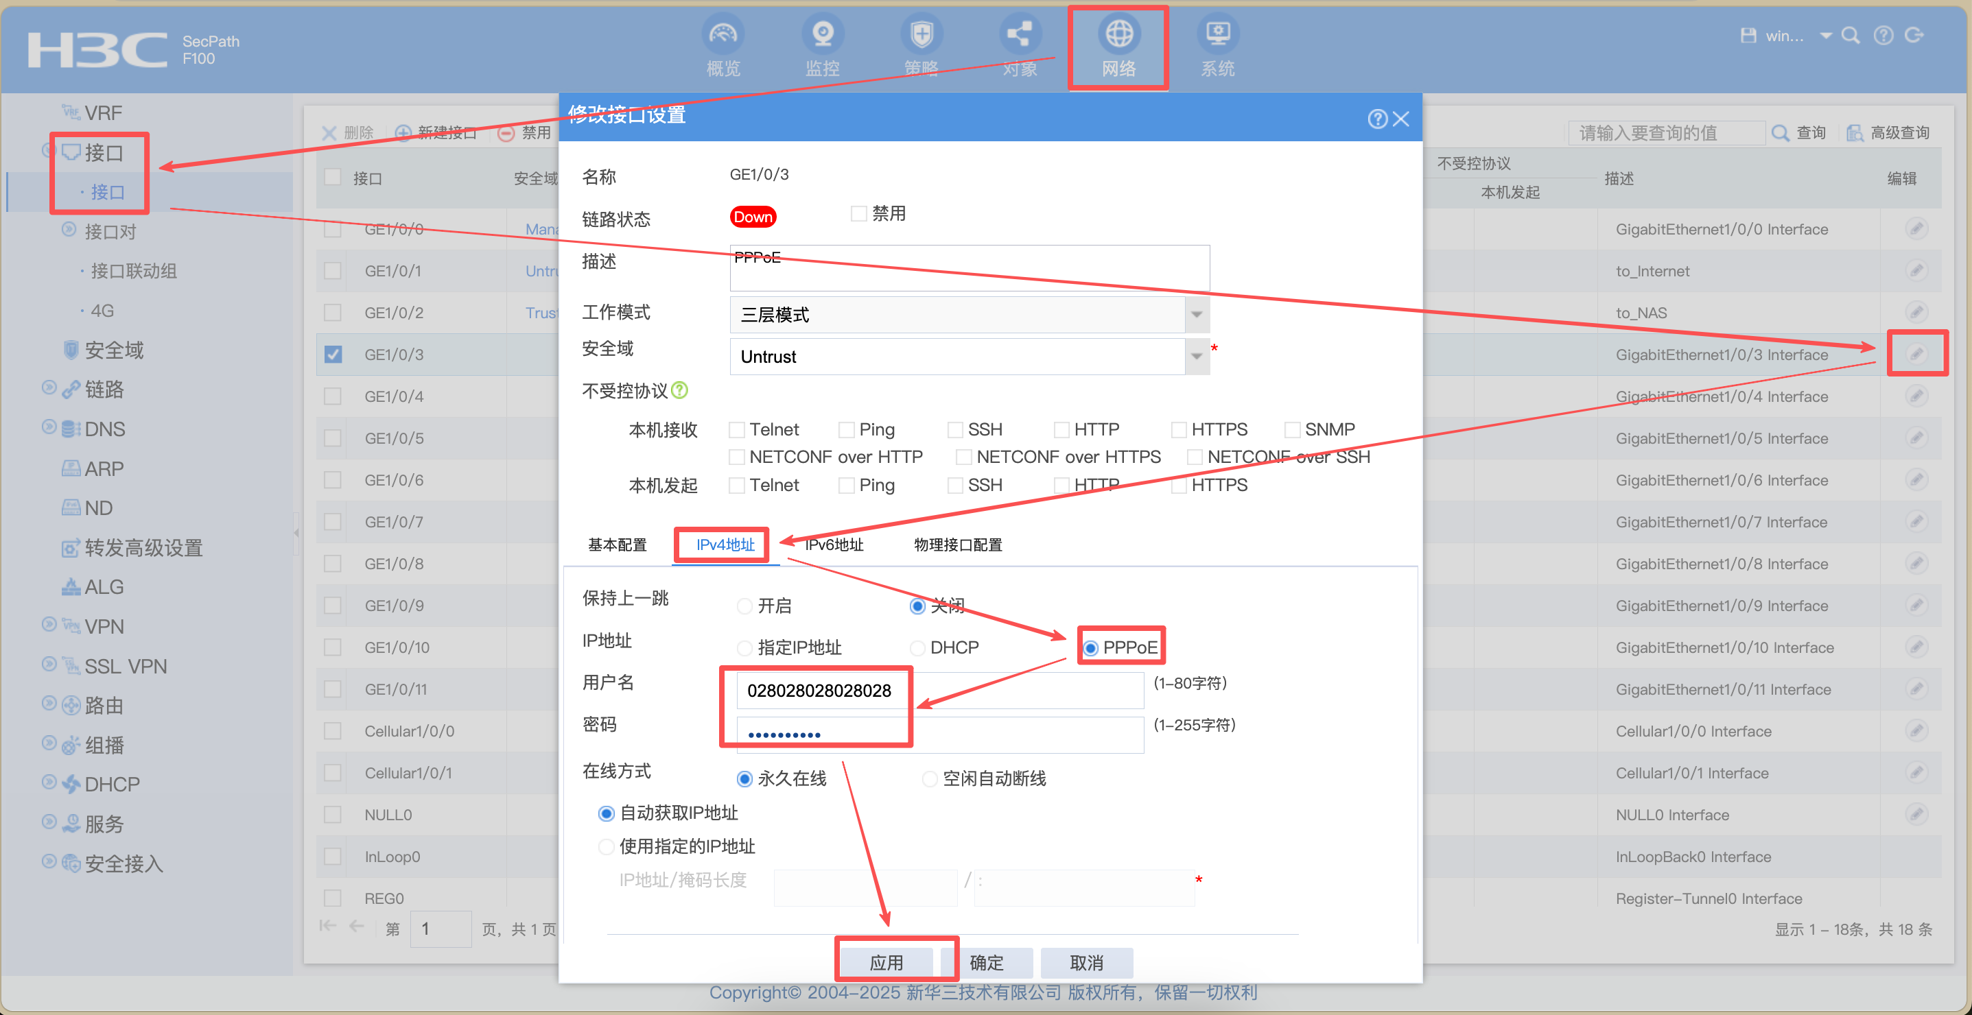Check the 禁用 checkbox beside link status
The height and width of the screenshot is (1015, 1972).
pos(859,213)
